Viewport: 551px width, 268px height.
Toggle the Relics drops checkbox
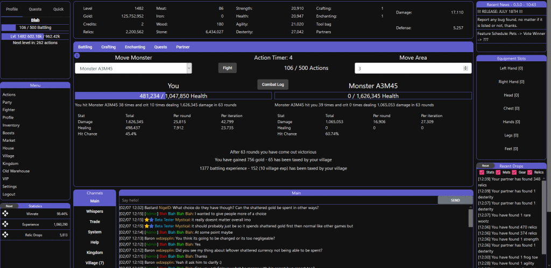click(x=530, y=172)
